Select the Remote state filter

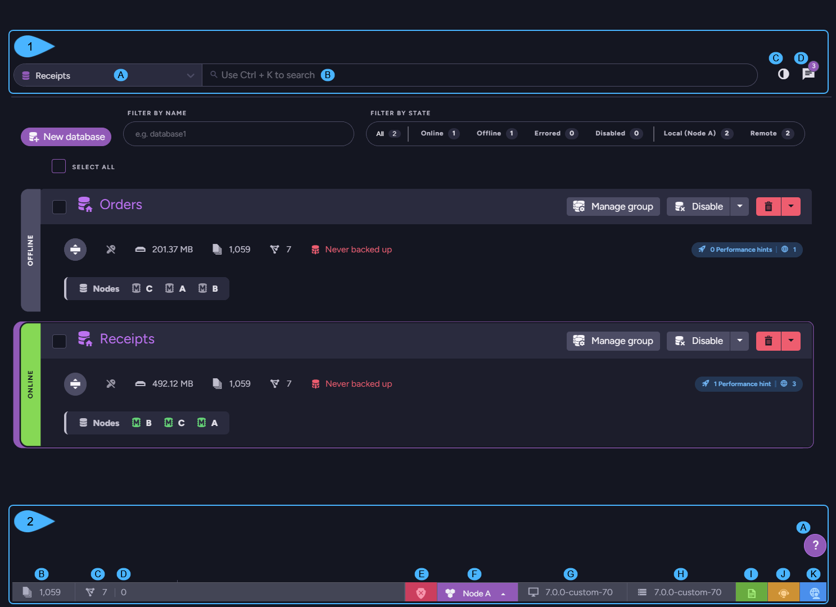pos(771,134)
